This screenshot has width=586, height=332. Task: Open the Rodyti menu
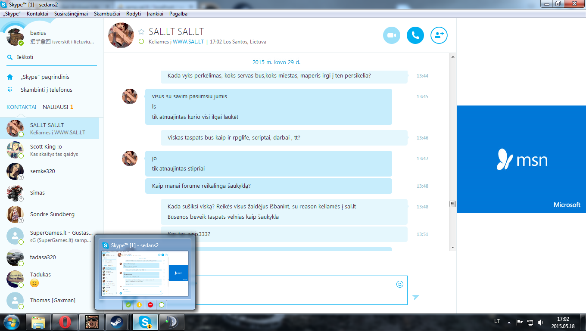pos(134,14)
